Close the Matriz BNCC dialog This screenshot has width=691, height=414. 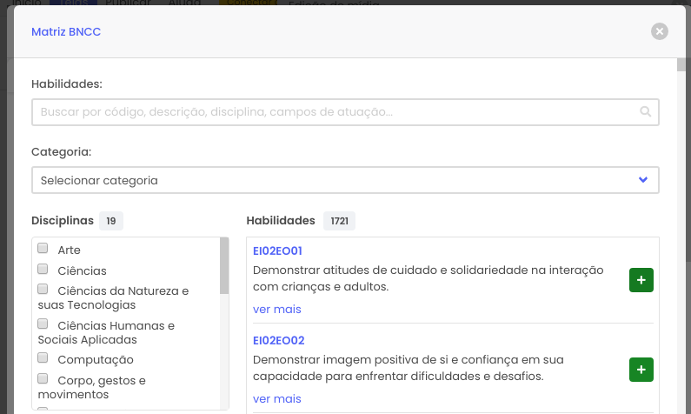(x=659, y=31)
